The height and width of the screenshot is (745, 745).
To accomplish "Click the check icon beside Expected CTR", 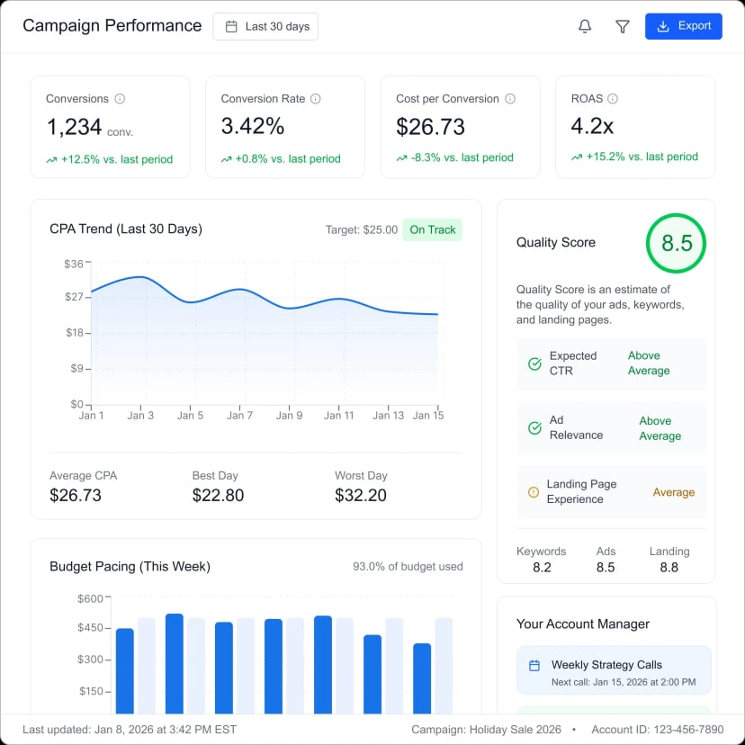I will (x=534, y=364).
